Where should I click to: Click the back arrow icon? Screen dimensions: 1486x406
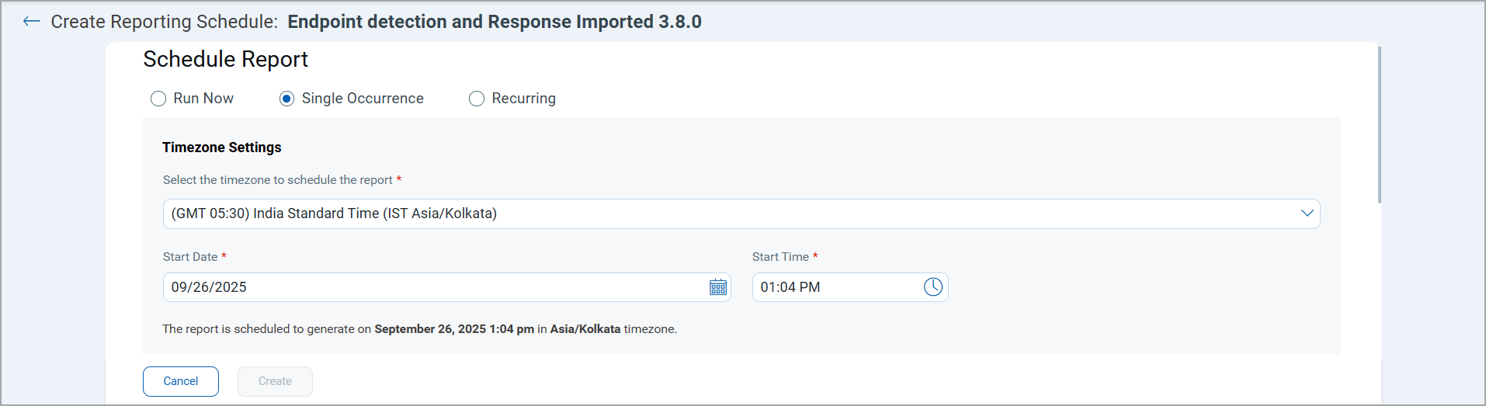[x=31, y=22]
